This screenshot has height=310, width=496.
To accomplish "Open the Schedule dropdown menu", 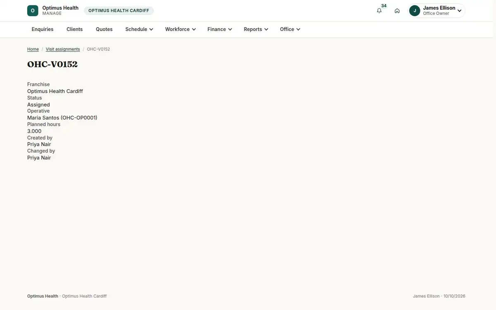I will click(x=139, y=29).
